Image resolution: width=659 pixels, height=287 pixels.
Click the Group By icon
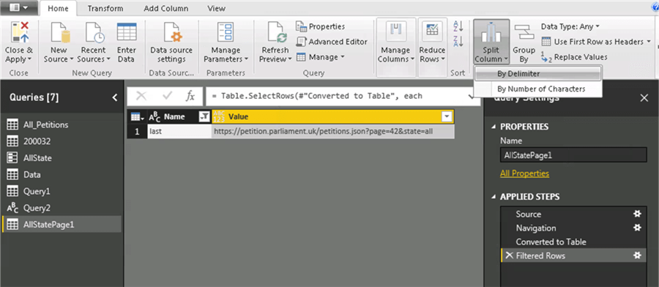click(524, 32)
